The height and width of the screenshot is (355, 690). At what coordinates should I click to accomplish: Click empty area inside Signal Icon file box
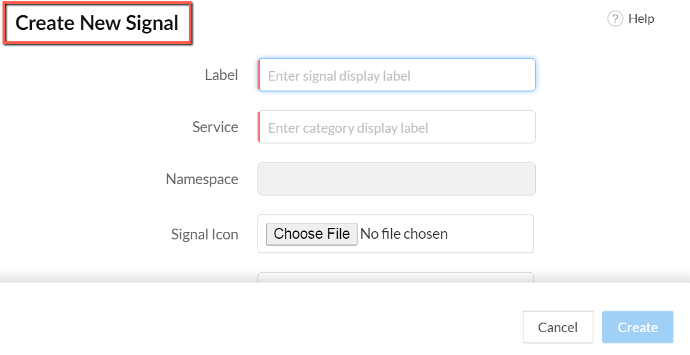tap(496, 234)
